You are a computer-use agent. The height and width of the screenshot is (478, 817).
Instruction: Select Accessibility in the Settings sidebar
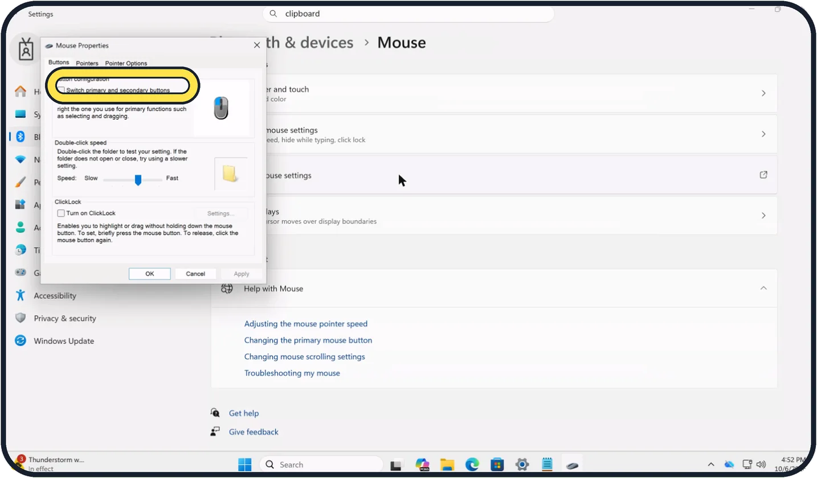pos(55,295)
